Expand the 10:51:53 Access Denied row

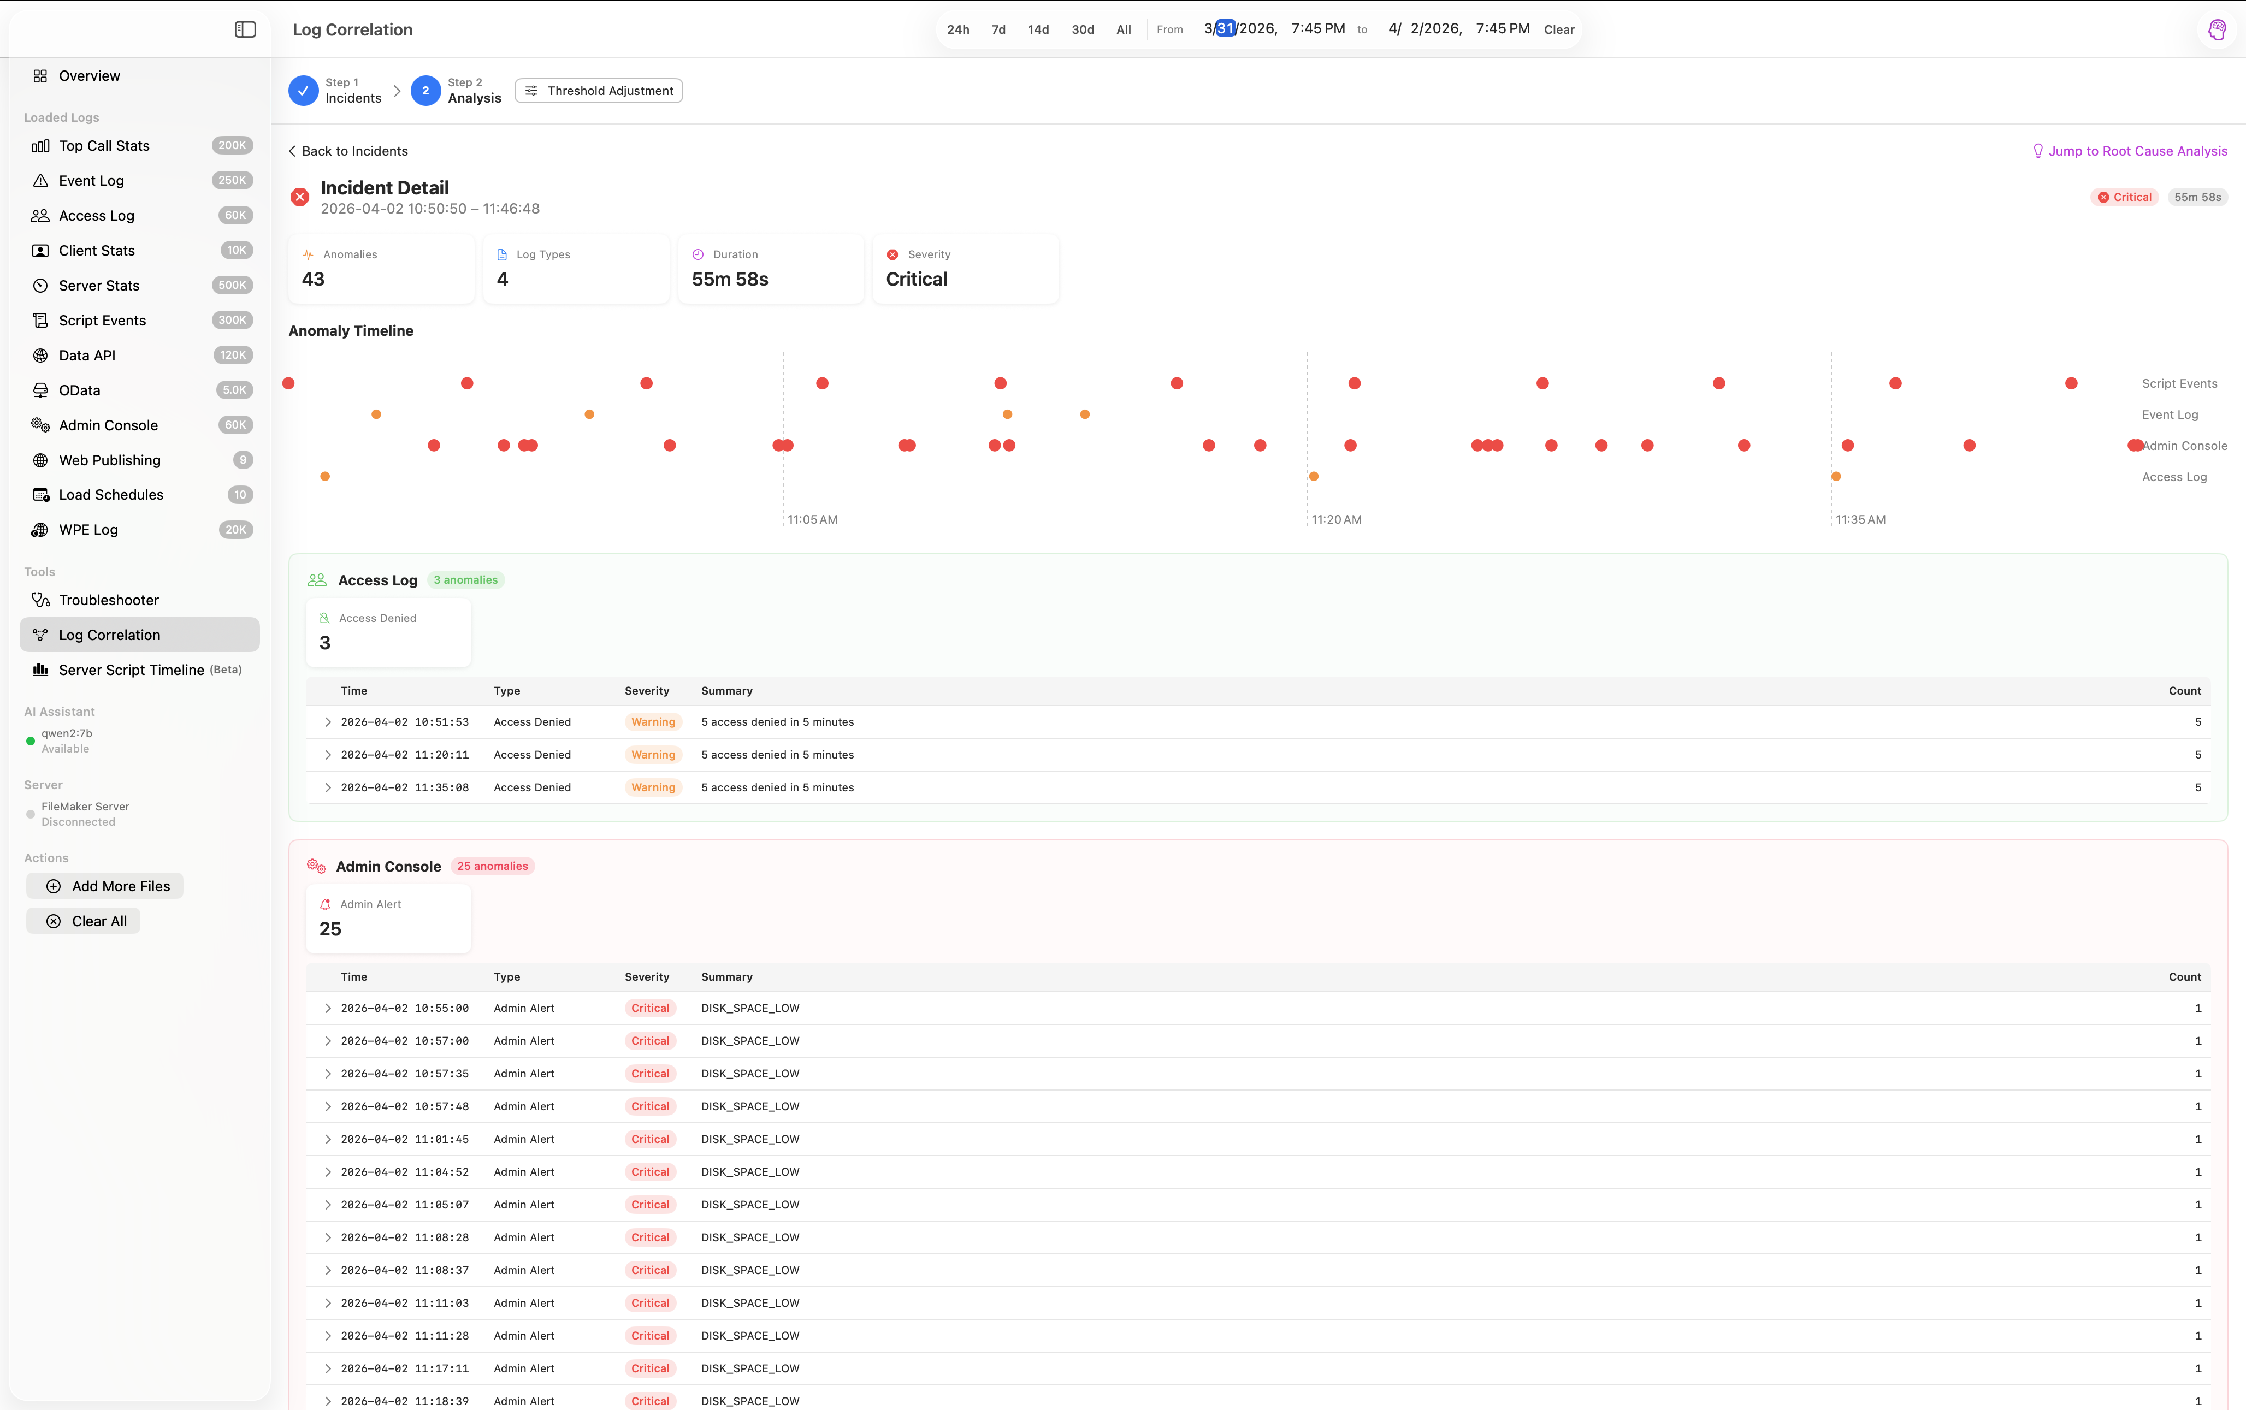point(327,722)
